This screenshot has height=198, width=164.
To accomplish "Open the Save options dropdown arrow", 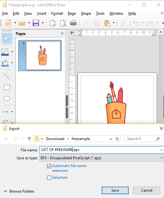I will pos(43,23).
